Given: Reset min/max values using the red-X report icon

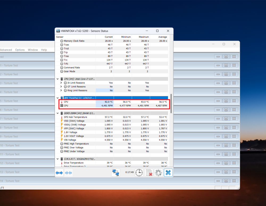Looking at the screenshot, I should click(148, 172).
